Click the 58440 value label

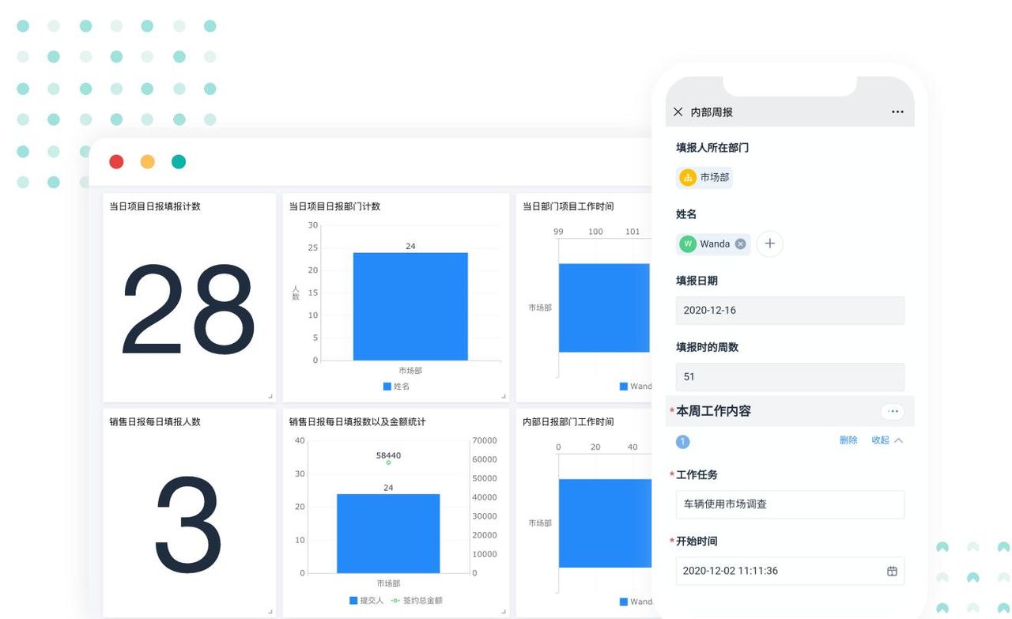(x=388, y=455)
